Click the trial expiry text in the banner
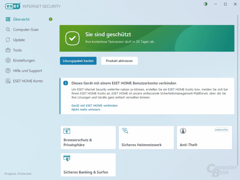The height and width of the screenshot is (180, 240). pos(120,42)
